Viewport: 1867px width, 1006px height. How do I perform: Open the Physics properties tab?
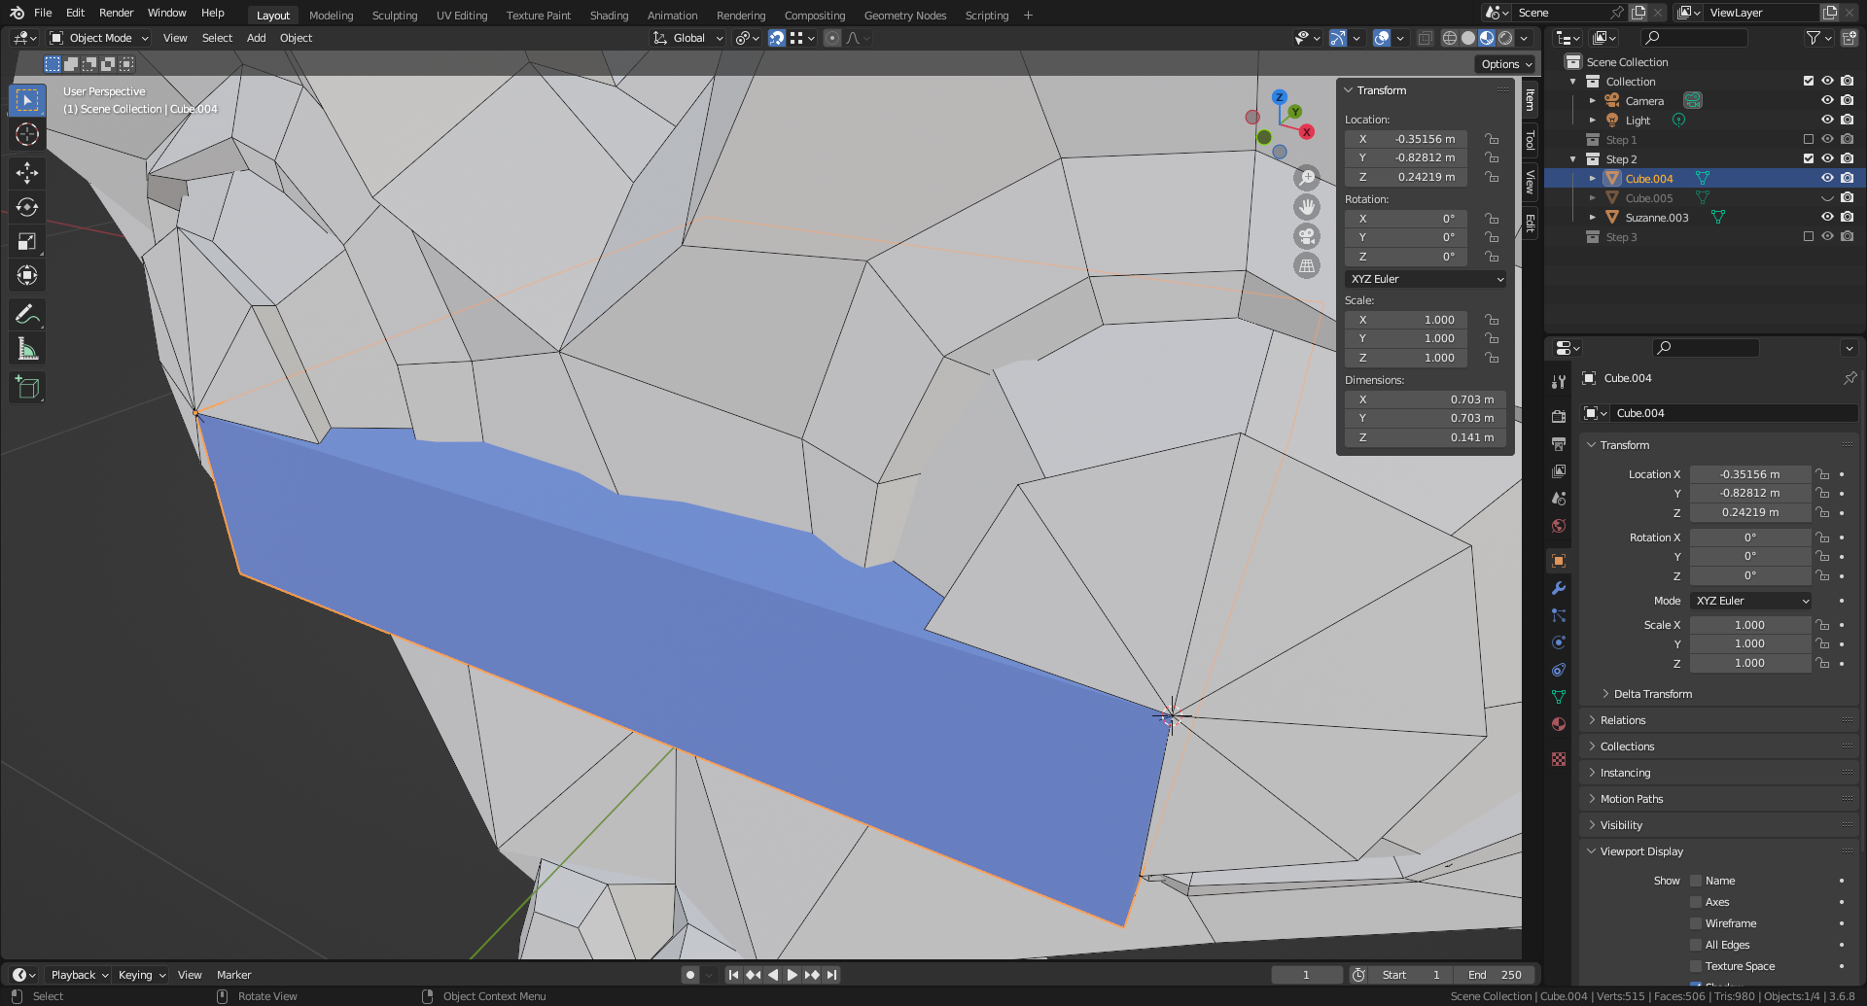click(x=1559, y=642)
